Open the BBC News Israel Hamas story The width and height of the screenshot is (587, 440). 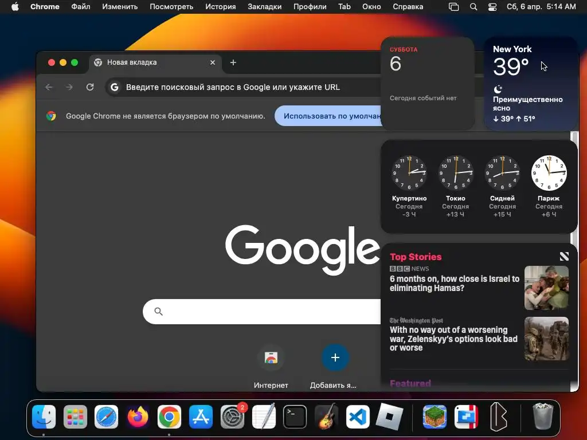455,283
